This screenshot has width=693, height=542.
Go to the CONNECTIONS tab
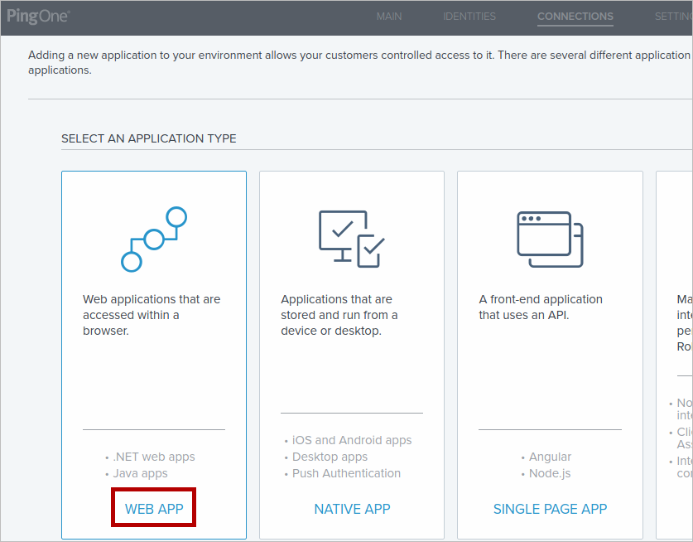pos(575,17)
